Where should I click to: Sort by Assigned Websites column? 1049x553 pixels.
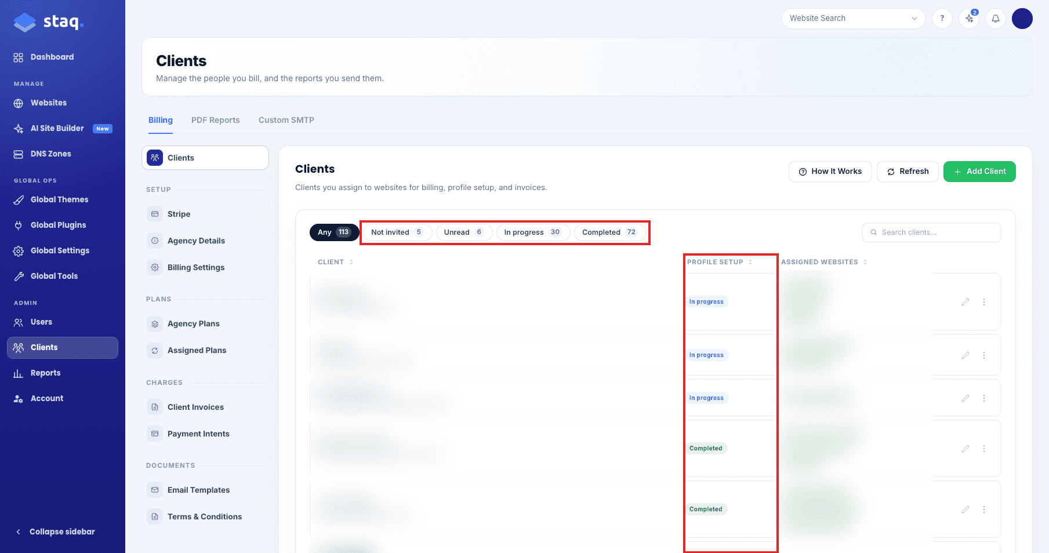pos(824,262)
